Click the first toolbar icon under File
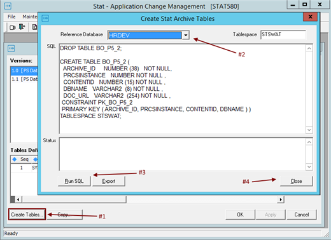 (x=12, y=27)
